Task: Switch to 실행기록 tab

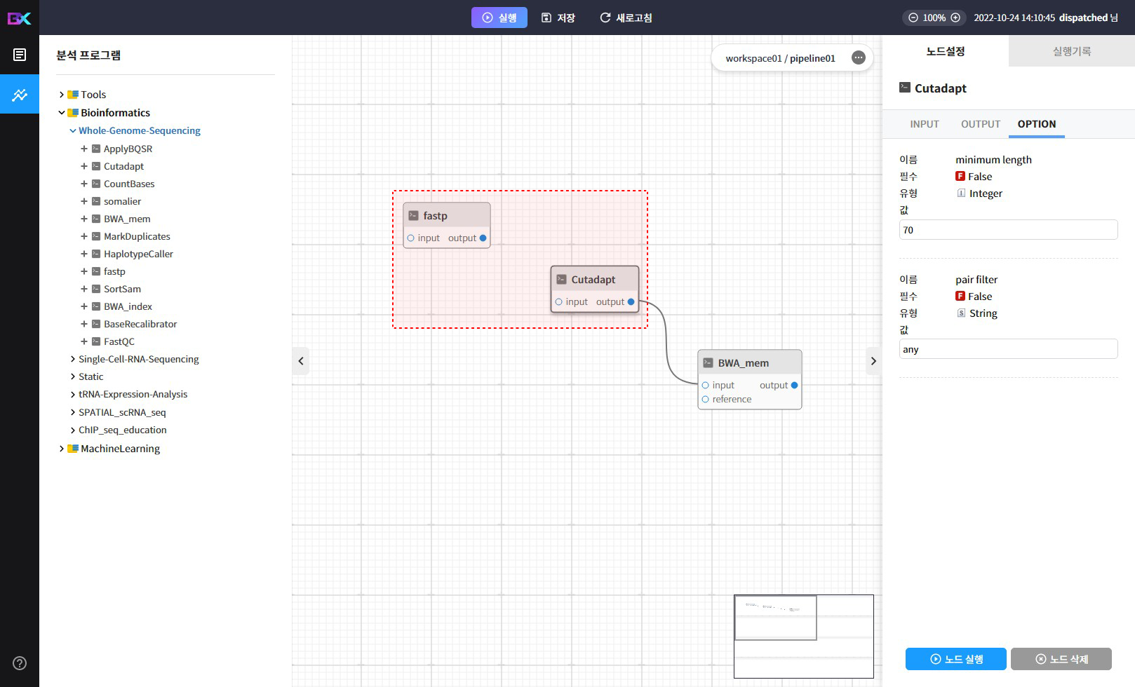Action: (x=1072, y=51)
